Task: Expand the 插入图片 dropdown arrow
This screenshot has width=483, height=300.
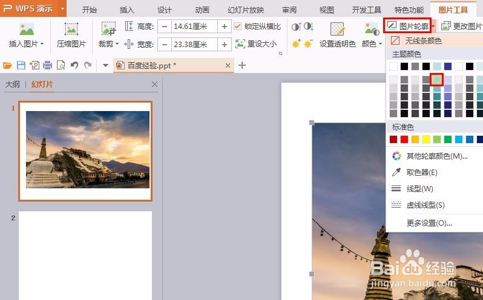Action: tap(42, 44)
